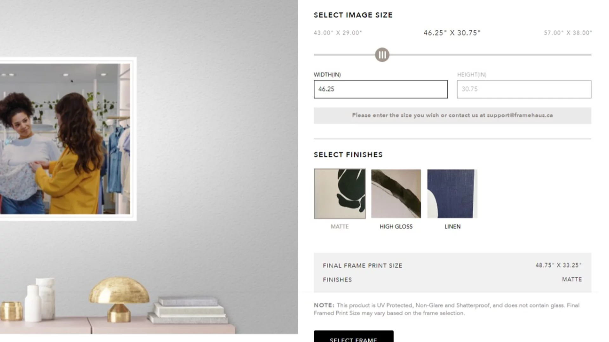Click the HEIGHT(IN) input field

point(524,89)
